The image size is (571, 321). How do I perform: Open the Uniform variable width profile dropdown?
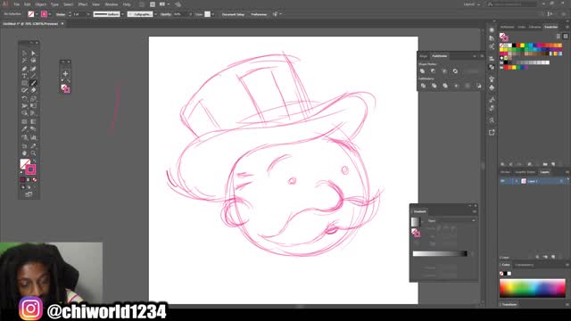pyautogui.click(x=122, y=14)
